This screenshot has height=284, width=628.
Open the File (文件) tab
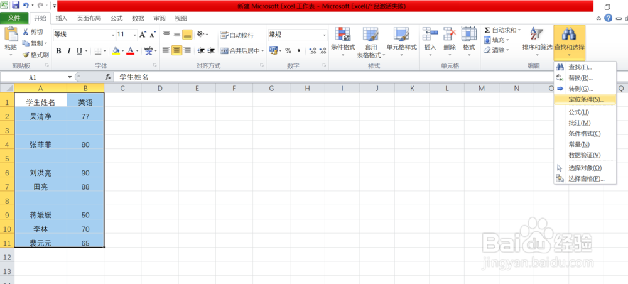[x=14, y=18]
